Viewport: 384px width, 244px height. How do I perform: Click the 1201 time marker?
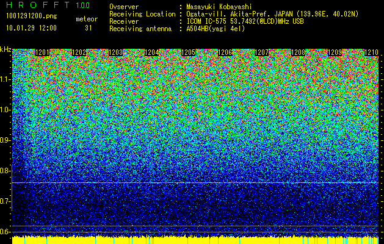click(x=43, y=52)
